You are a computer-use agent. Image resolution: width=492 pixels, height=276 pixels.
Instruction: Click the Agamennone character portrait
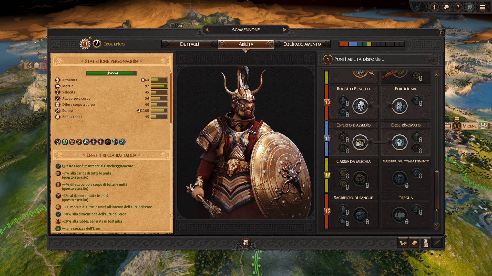pos(246,143)
